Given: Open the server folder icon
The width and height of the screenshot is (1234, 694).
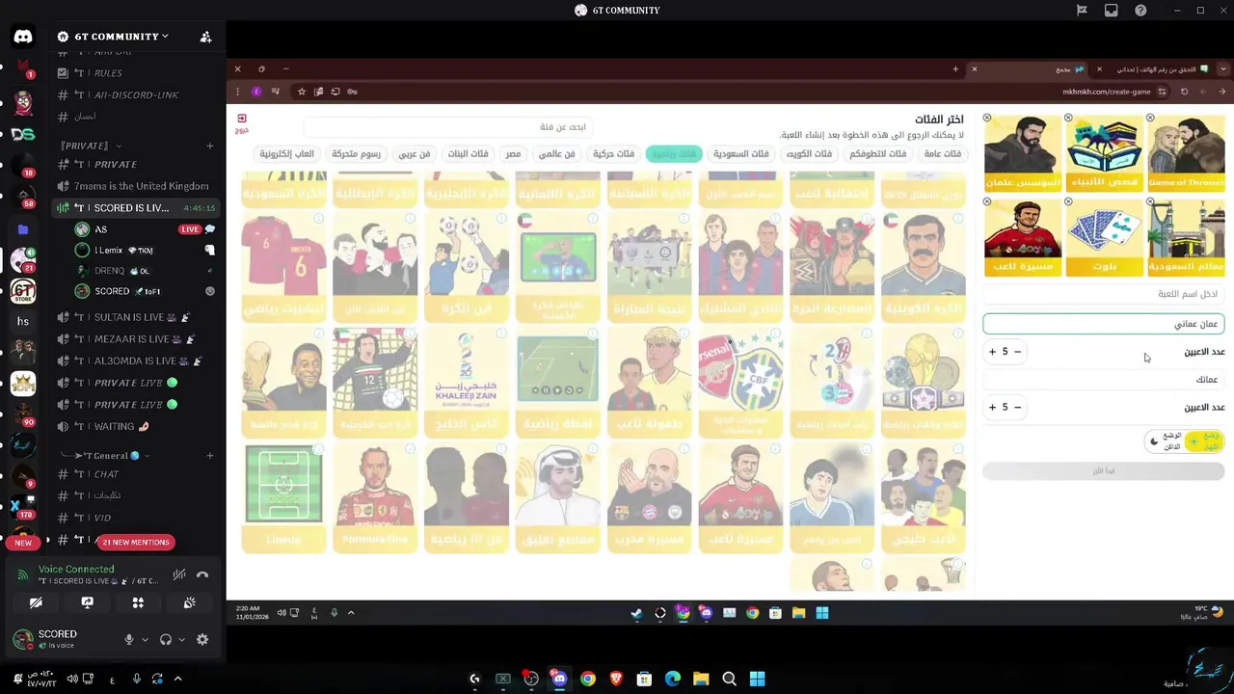Looking at the screenshot, I should pos(23,229).
